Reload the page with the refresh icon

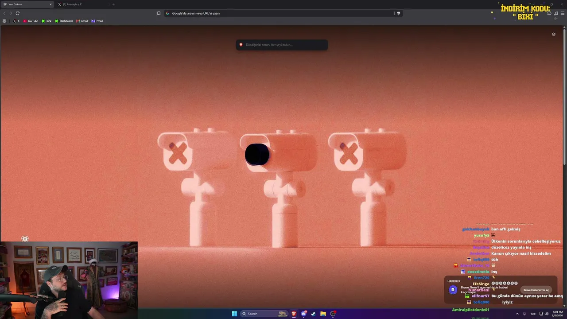click(18, 13)
